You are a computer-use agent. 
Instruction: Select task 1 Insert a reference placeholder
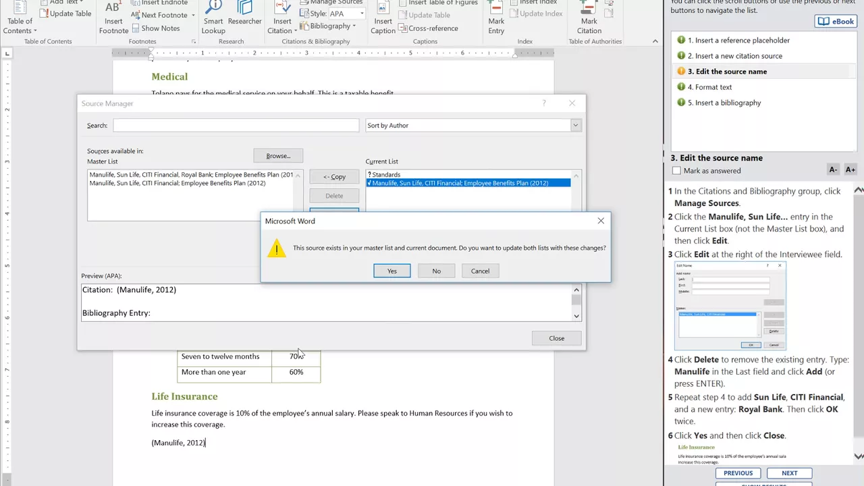point(738,40)
